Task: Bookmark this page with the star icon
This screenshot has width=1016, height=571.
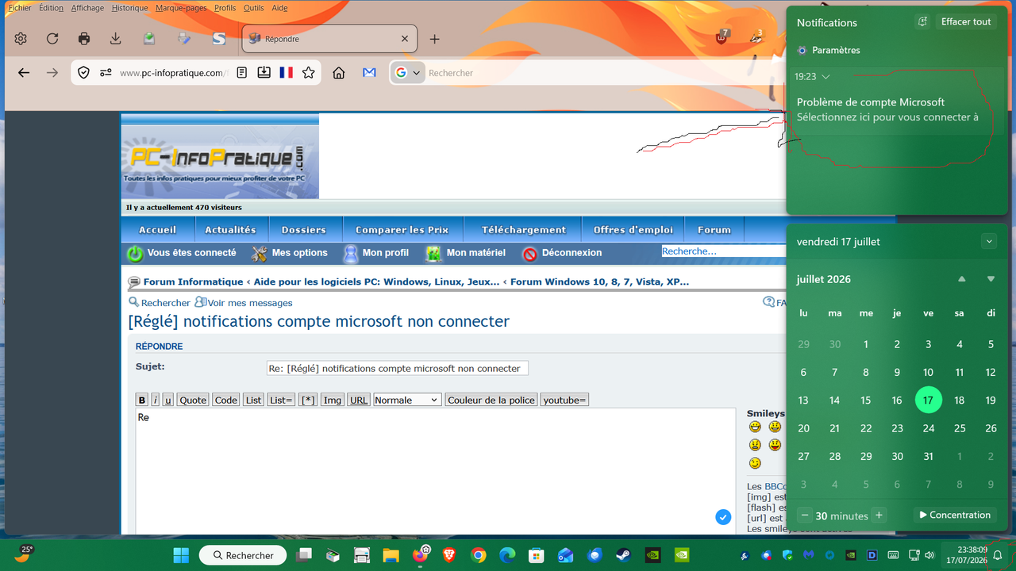Action: pos(309,73)
